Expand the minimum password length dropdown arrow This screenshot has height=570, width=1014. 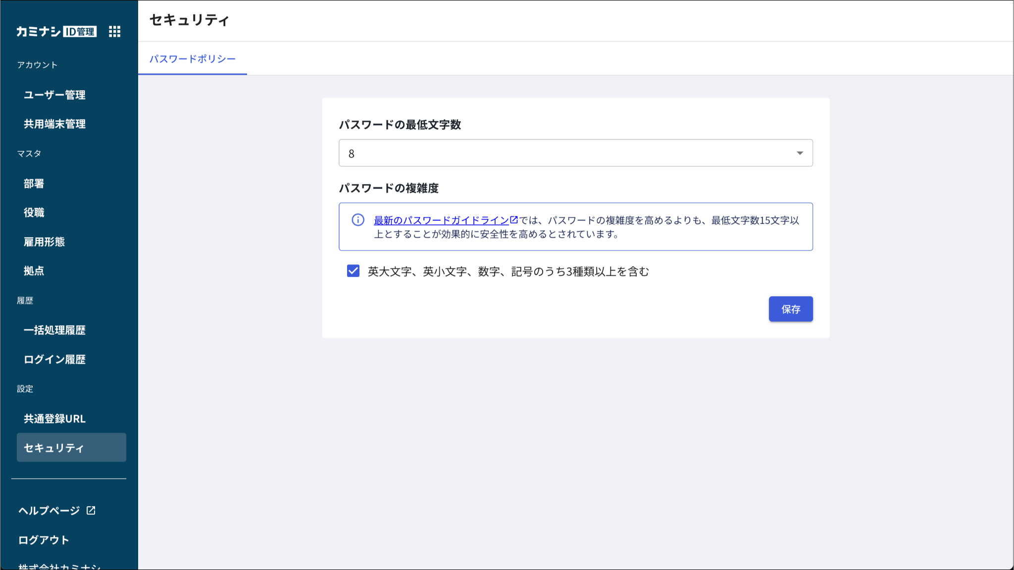tap(800, 153)
